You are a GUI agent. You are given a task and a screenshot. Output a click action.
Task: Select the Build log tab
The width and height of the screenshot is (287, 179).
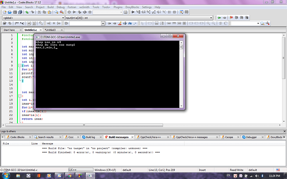(x=90, y=137)
